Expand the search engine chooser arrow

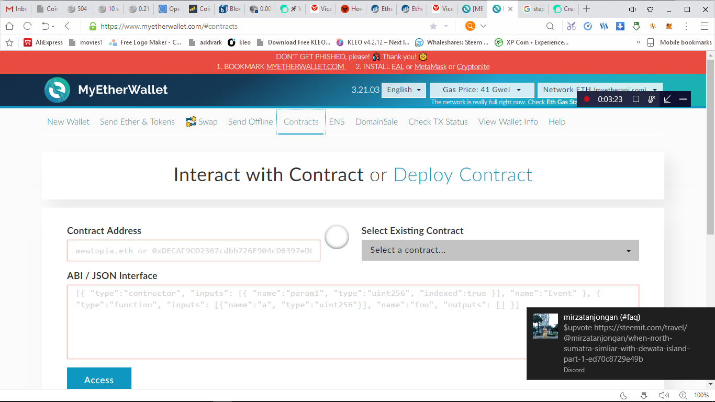[483, 26]
